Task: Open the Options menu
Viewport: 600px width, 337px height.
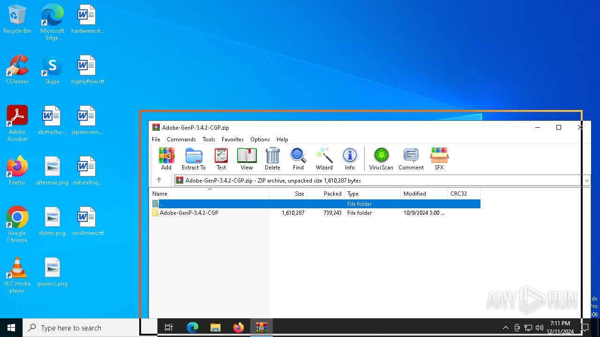Action: pyautogui.click(x=260, y=139)
